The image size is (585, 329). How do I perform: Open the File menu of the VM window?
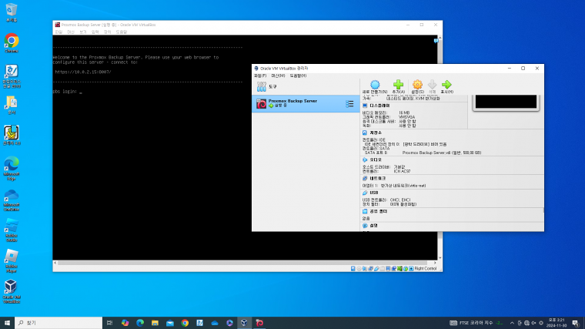pyautogui.click(x=59, y=32)
